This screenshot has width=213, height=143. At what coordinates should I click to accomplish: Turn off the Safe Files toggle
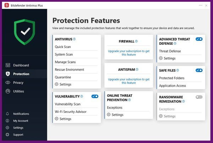click(x=199, y=70)
